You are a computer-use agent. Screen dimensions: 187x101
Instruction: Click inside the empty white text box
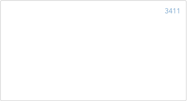click(x=93, y=51)
